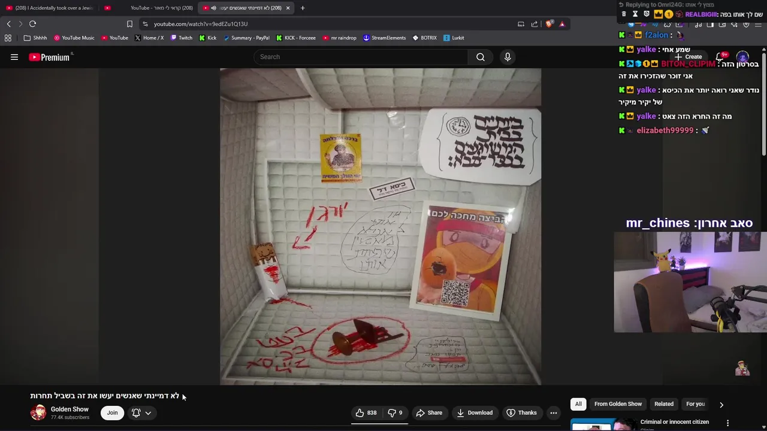The width and height of the screenshot is (767, 431).
Task: Click the timeout hourglass icon in chat
Action: coord(635,14)
